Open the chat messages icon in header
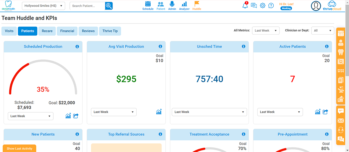The width and height of the screenshot is (349, 152). pos(254,6)
